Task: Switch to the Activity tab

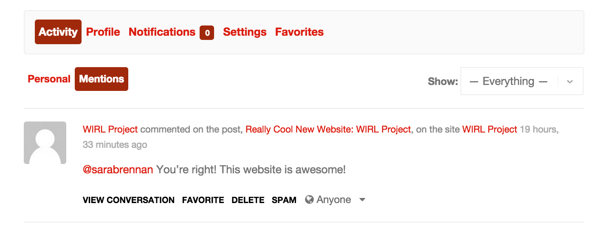Action: click(58, 32)
